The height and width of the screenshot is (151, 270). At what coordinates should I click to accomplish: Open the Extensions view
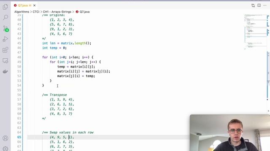coord(5,50)
